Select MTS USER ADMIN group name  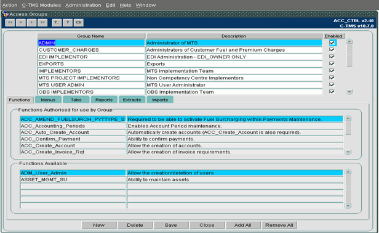(x=91, y=85)
